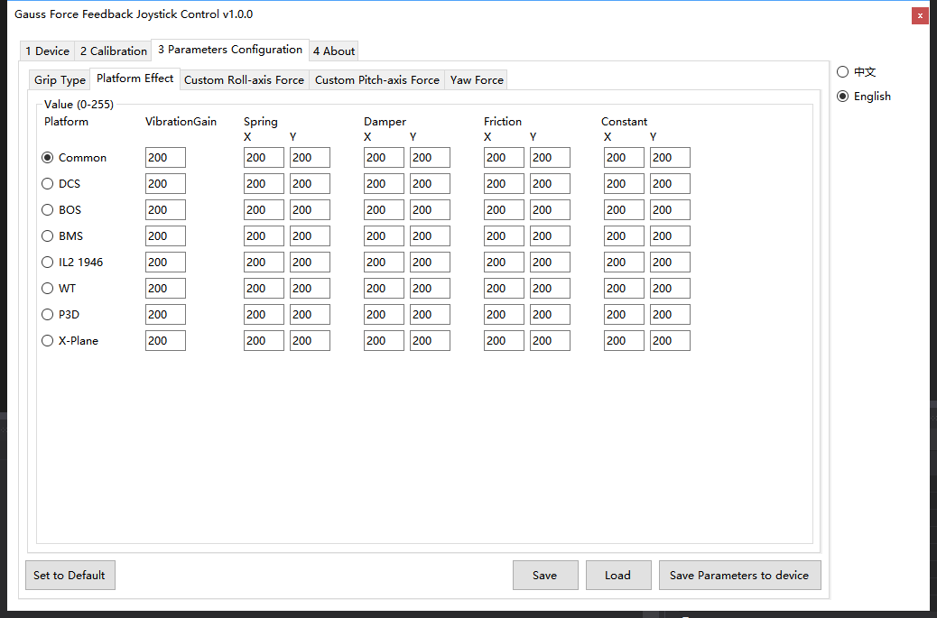Edit the Common Friction Y field
This screenshot has width=937, height=618.
(x=550, y=158)
